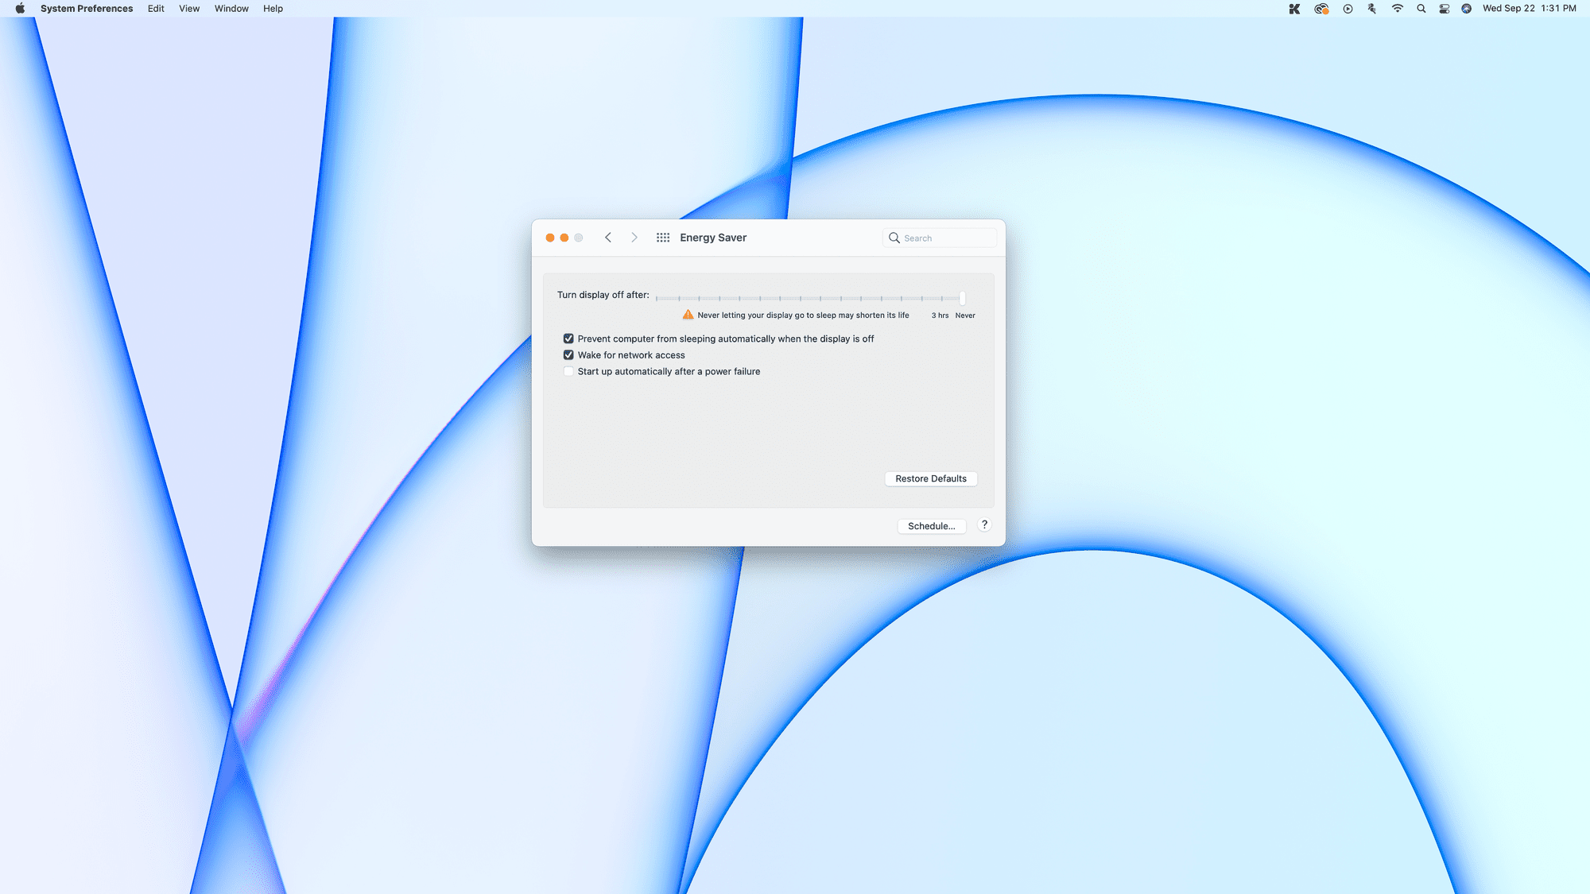Click the Restore Defaults button

coord(930,478)
